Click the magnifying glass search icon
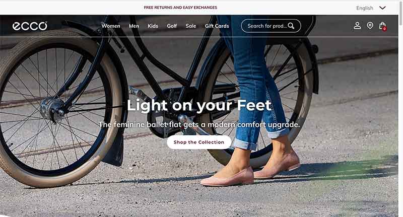 click(291, 26)
